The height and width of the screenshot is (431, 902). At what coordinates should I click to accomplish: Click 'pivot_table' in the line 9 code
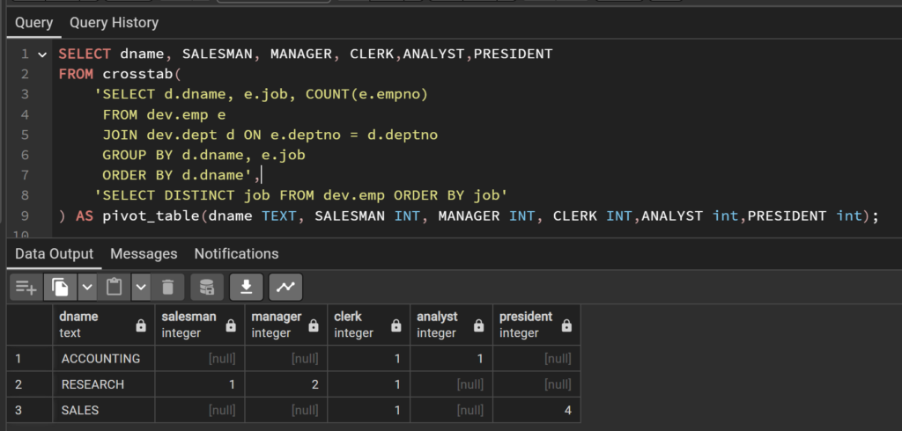(x=152, y=216)
